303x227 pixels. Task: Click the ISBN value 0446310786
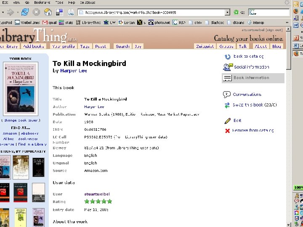pos(95,129)
